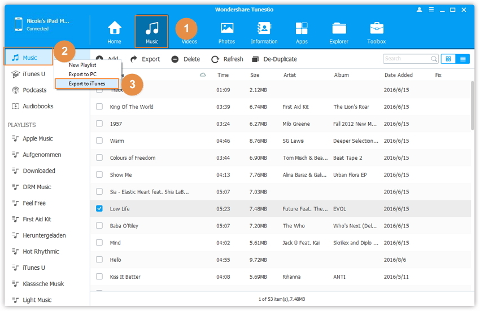This screenshot has height=311, width=480.
Task: Go to the Apps section icon
Action: coord(302,29)
